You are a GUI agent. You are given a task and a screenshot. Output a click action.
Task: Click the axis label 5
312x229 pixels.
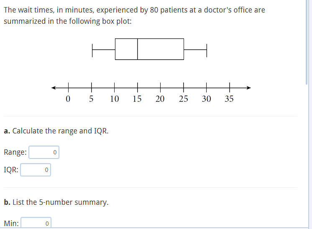pyautogui.click(x=91, y=98)
